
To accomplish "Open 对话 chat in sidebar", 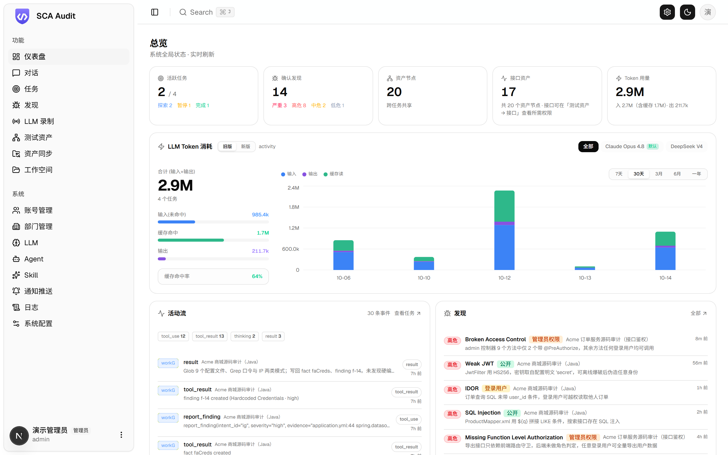I will 69,73.
